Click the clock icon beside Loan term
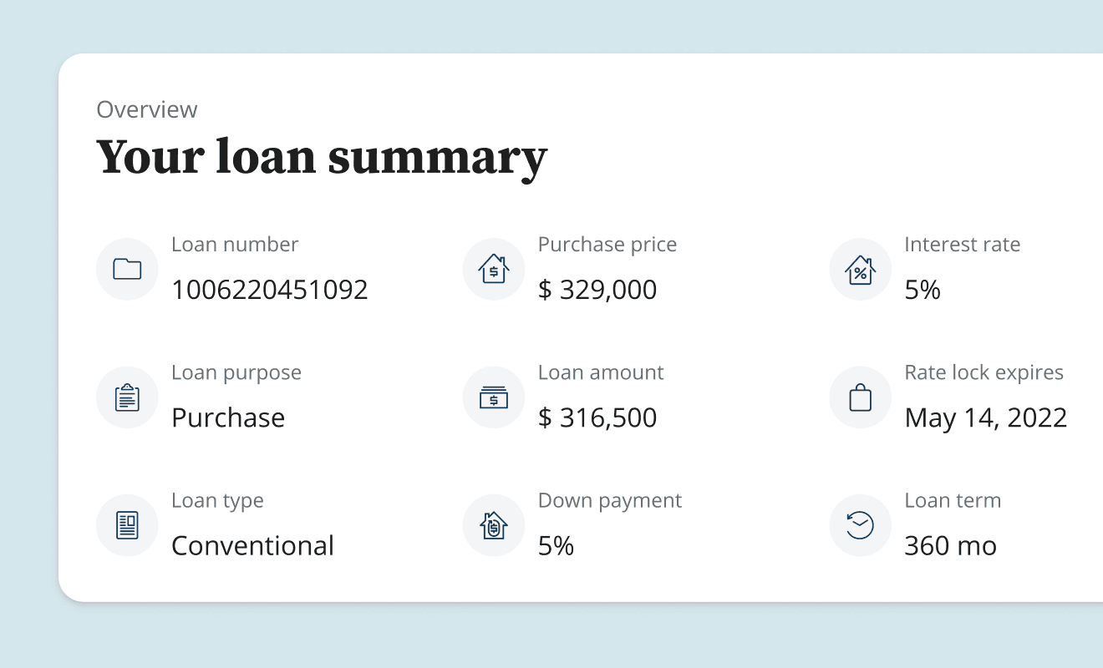Image resolution: width=1103 pixels, height=668 pixels. 860,525
